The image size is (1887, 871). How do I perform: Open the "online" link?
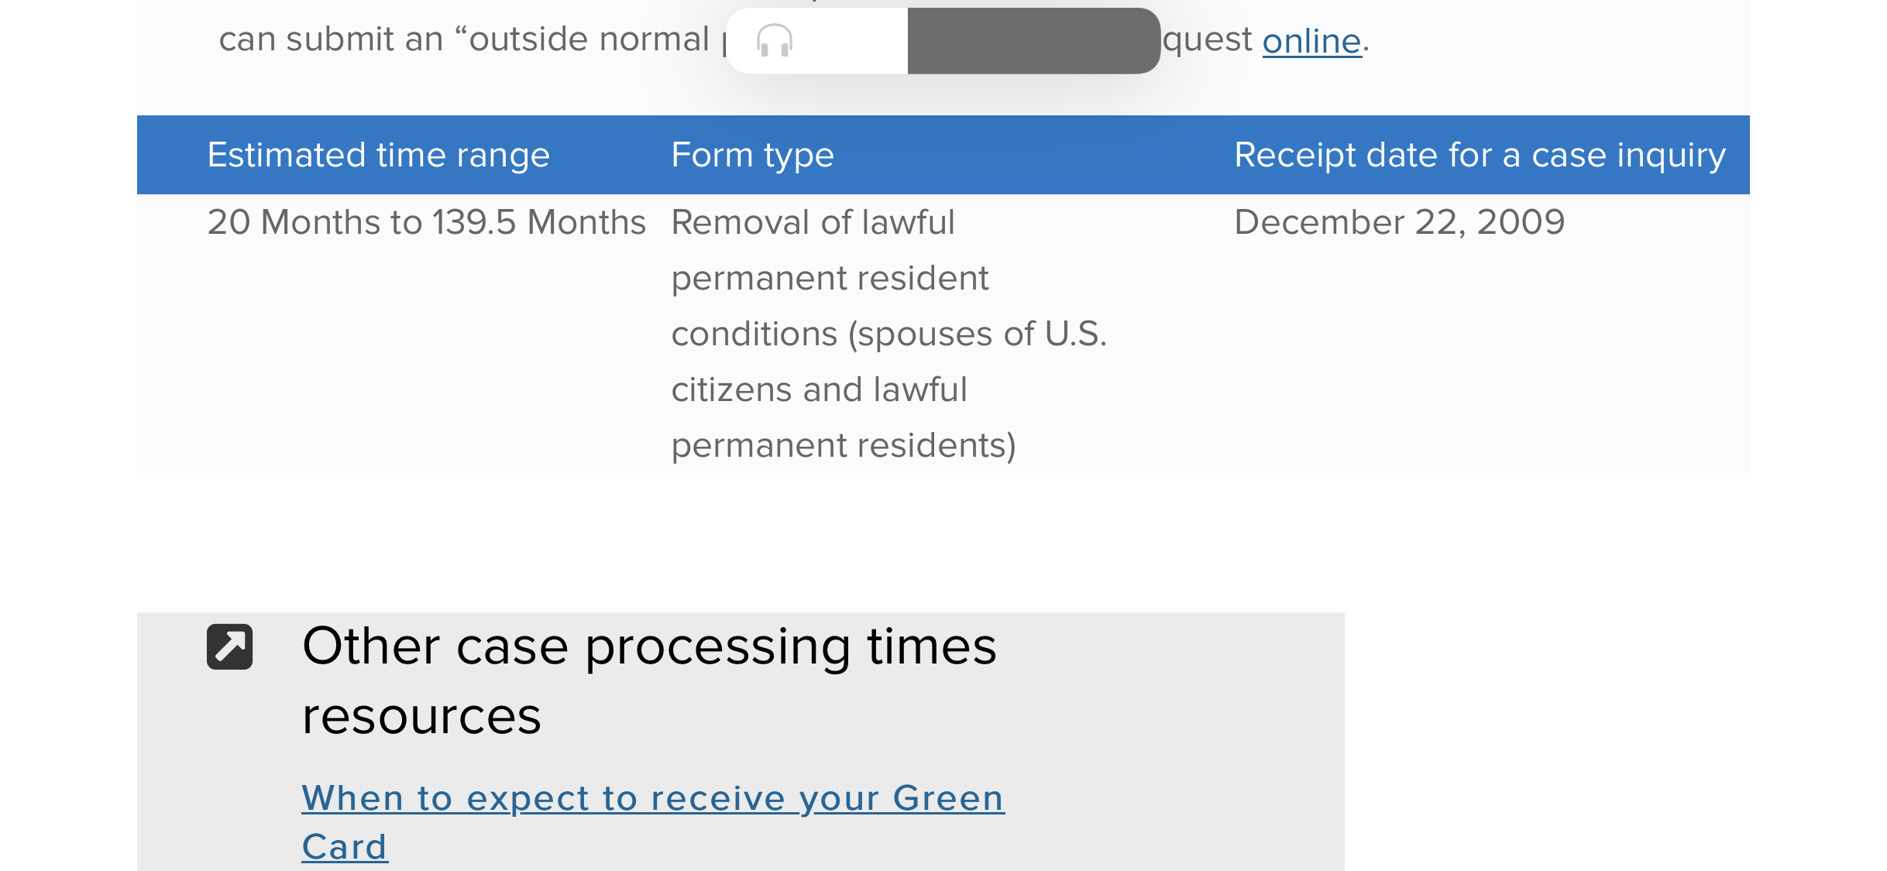pyautogui.click(x=1311, y=41)
